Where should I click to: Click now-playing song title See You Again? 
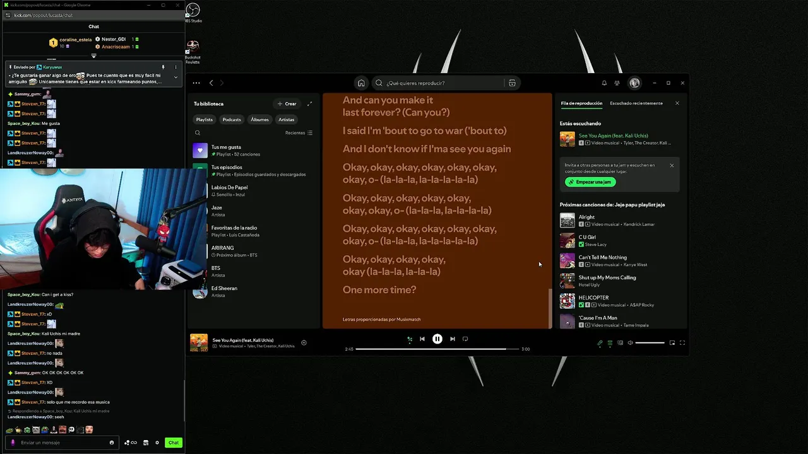pos(243,340)
